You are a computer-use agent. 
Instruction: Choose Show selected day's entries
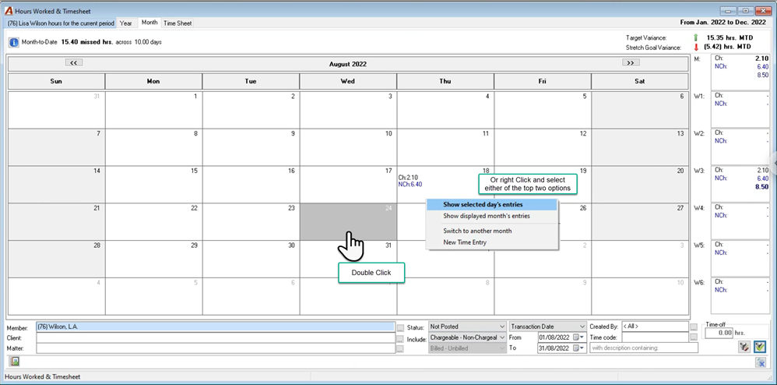point(491,204)
